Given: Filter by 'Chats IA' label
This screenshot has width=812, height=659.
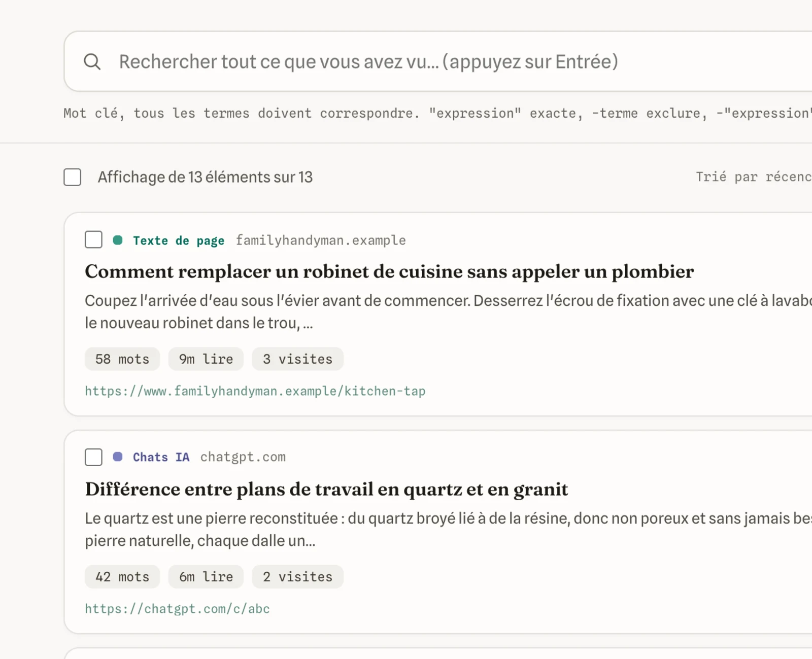Looking at the screenshot, I should click(x=161, y=457).
